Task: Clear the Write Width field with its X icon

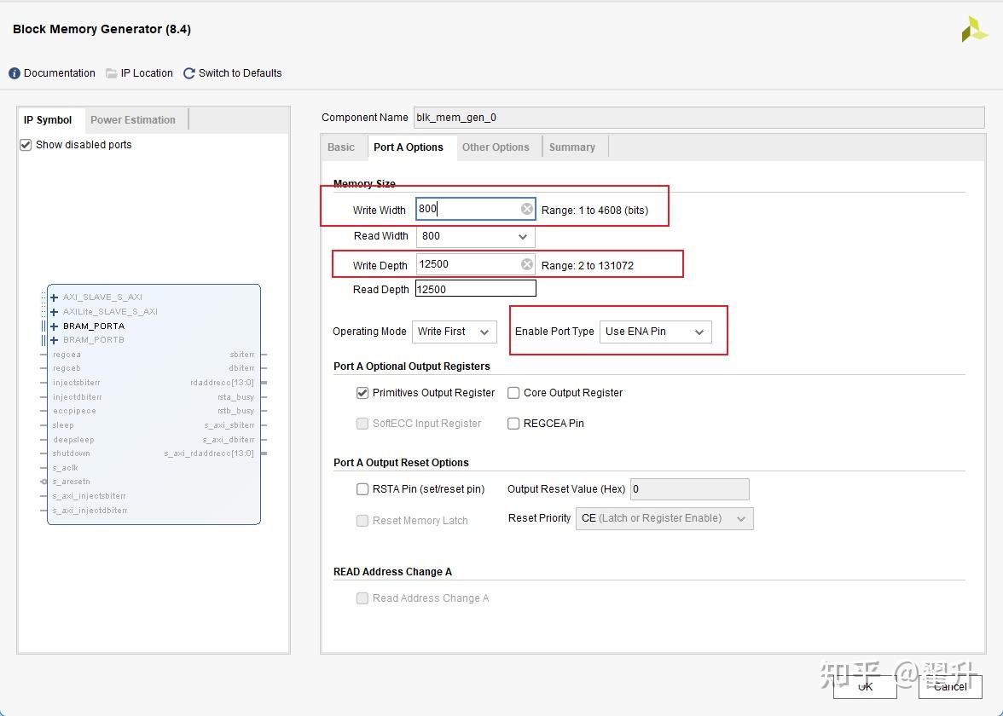Action: [526, 209]
